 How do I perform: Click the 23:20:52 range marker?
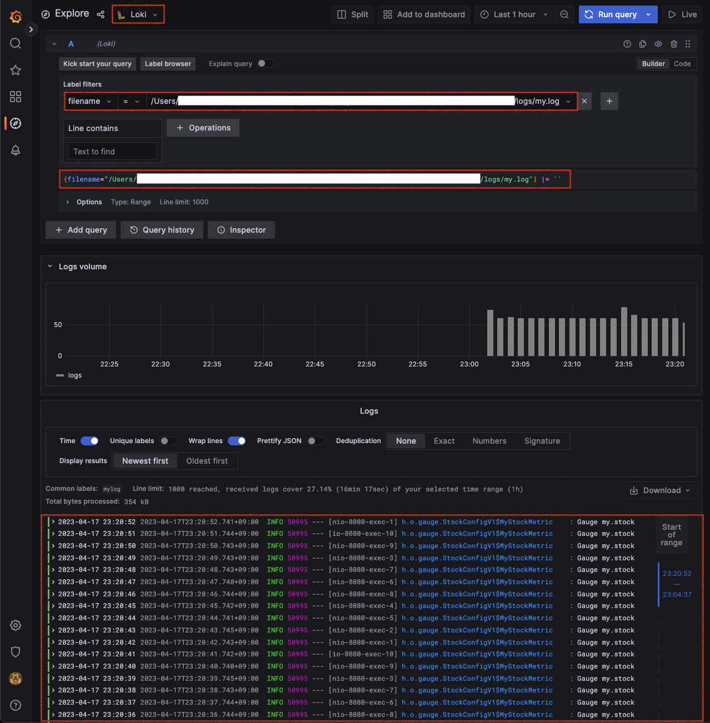(677, 574)
